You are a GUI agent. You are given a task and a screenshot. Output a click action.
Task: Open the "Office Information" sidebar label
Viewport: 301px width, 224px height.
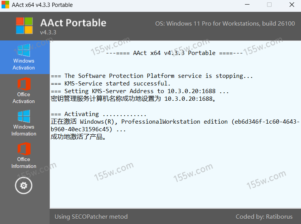24,163
